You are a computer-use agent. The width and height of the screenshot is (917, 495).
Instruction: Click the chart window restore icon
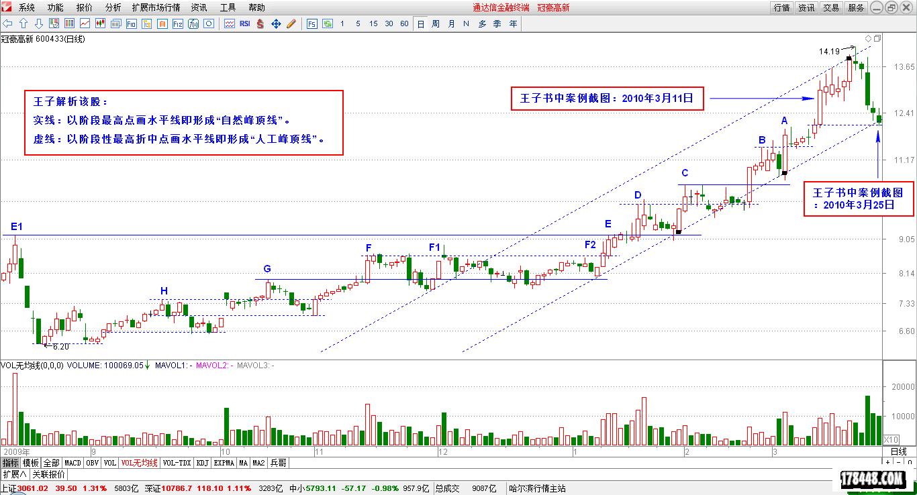(x=877, y=38)
